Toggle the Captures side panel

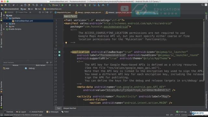1,43
